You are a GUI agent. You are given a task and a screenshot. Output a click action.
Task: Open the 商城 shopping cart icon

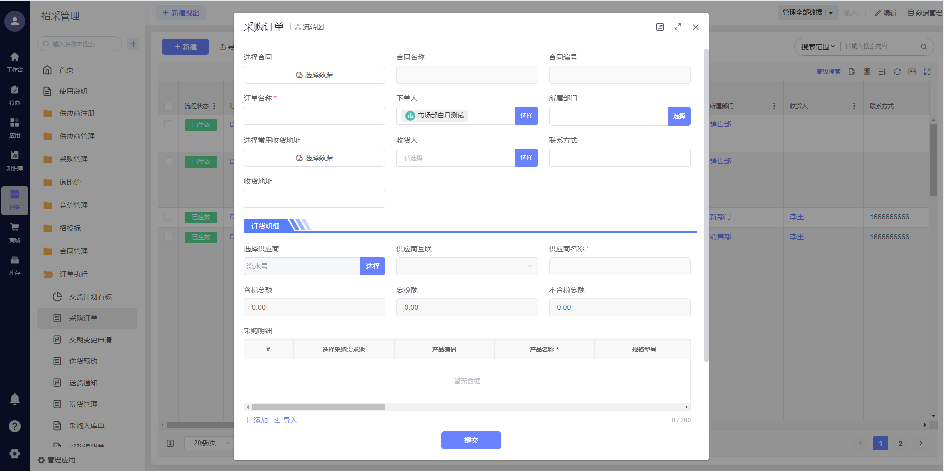pos(15,228)
